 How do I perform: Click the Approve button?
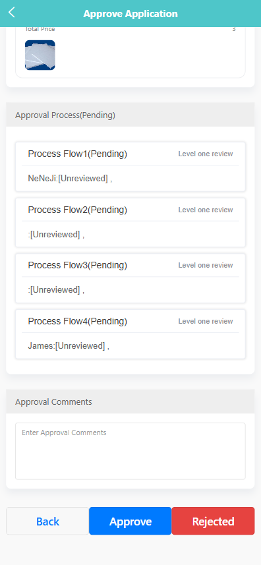(130, 521)
